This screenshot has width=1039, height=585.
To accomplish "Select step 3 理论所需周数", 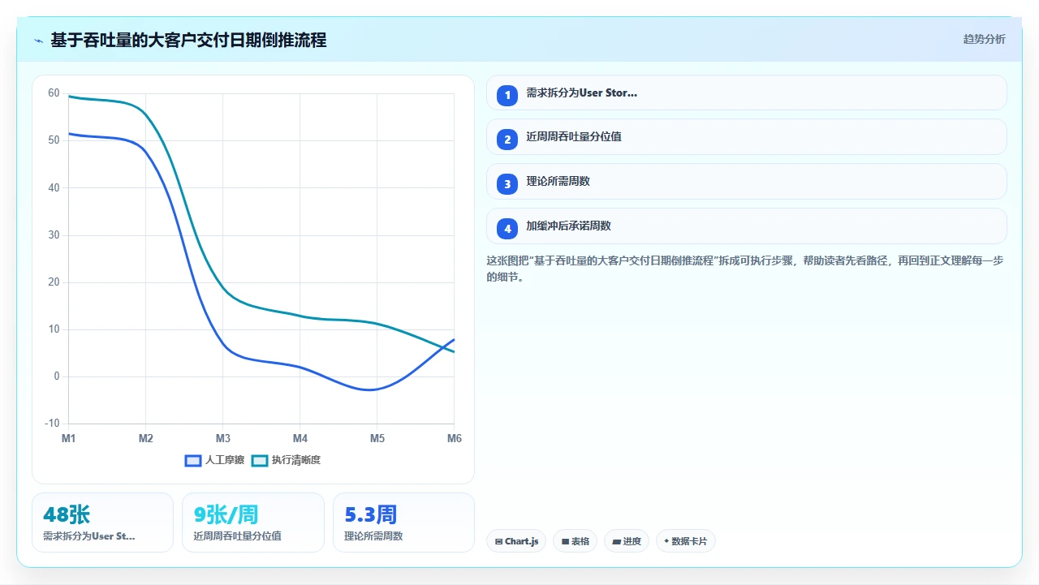I will coord(746,182).
